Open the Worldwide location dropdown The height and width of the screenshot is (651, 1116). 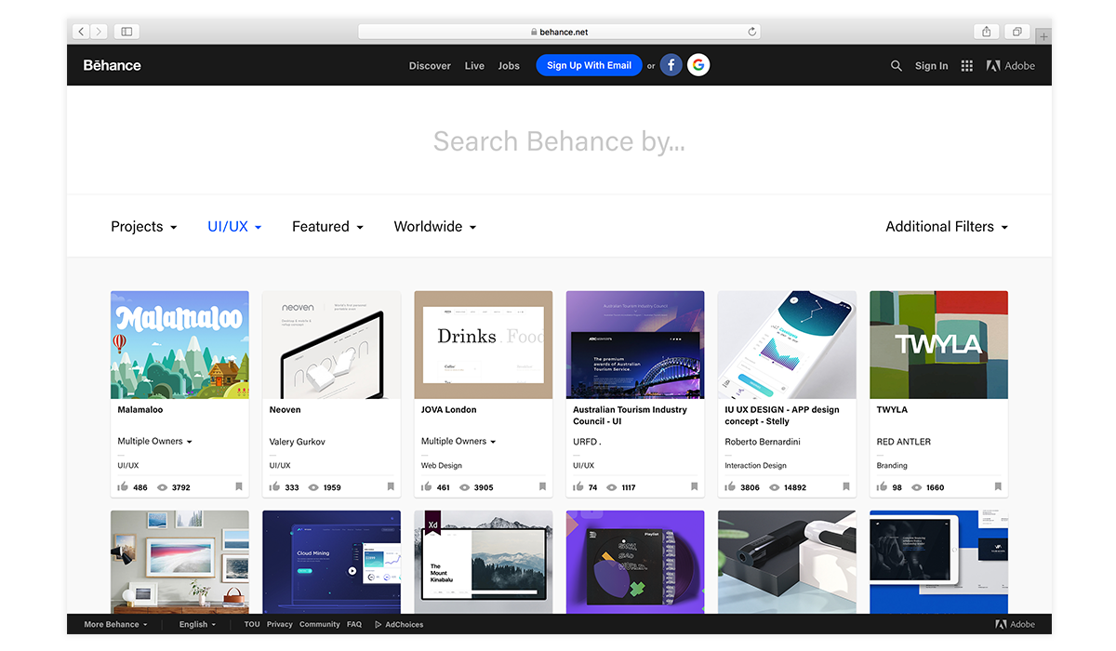[x=434, y=227]
